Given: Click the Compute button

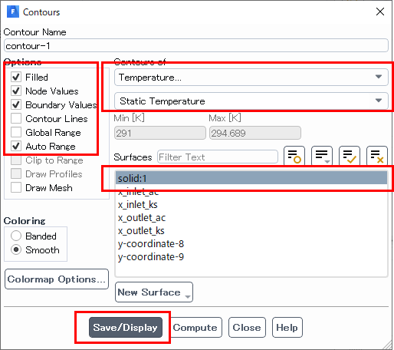Looking at the screenshot, I should (x=195, y=328).
